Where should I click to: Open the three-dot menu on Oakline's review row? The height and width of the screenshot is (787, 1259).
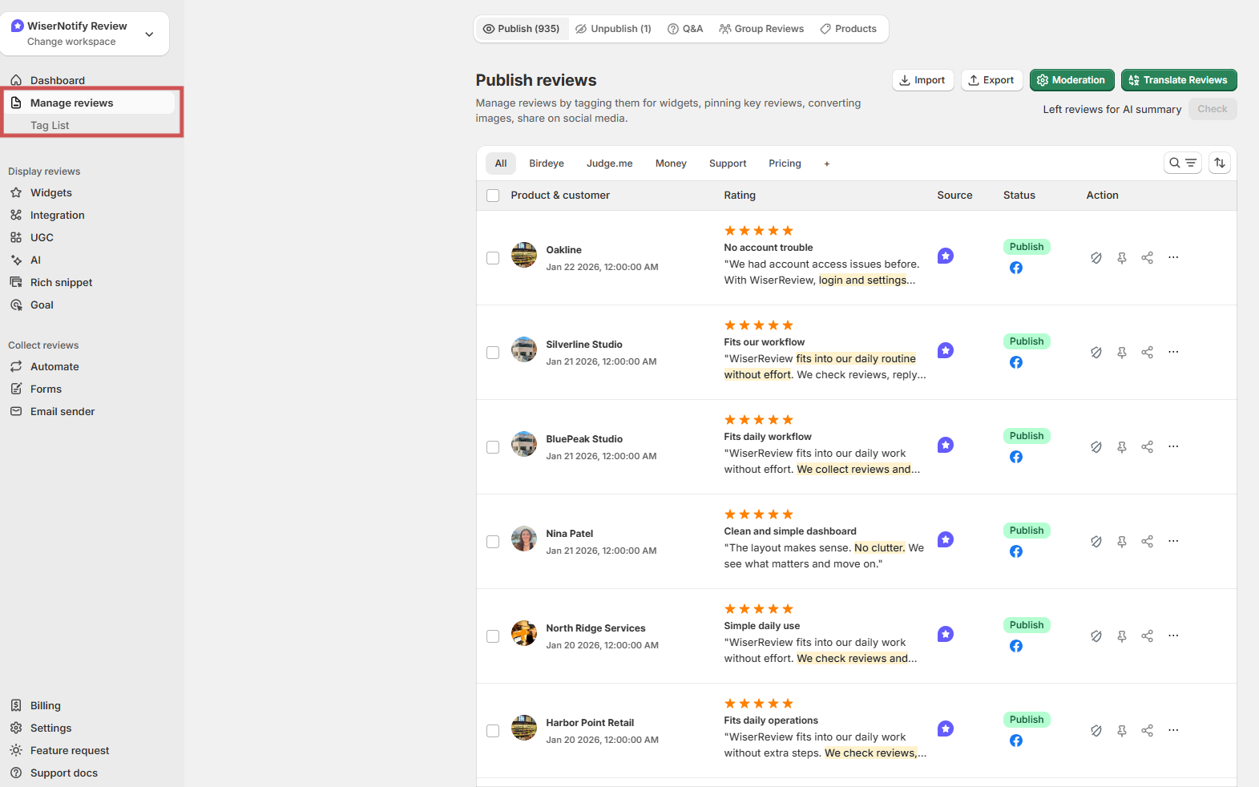coord(1173,257)
